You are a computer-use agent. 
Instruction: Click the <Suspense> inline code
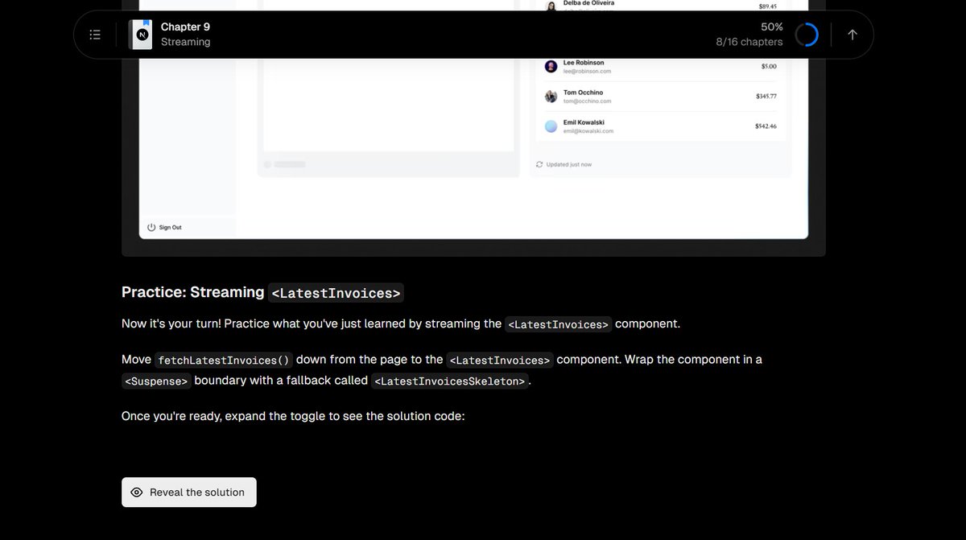click(x=156, y=381)
